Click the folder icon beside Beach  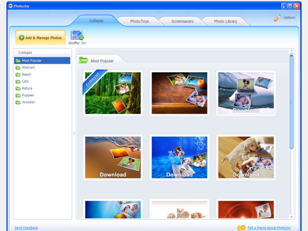point(18,75)
